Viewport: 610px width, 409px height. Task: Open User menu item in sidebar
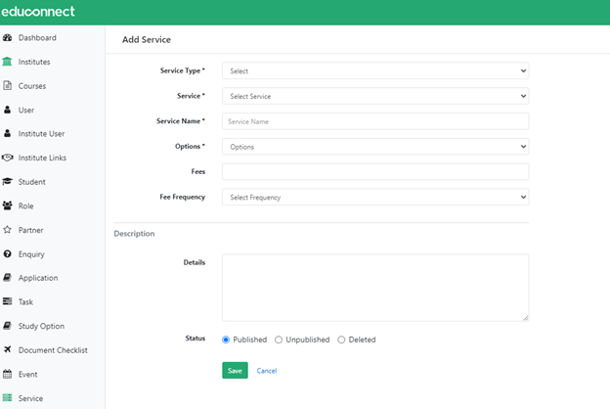click(26, 111)
